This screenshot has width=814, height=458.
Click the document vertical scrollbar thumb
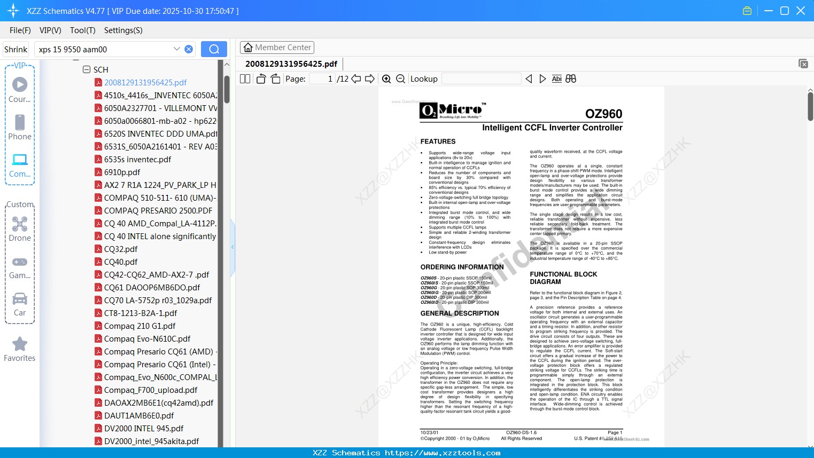(810, 107)
